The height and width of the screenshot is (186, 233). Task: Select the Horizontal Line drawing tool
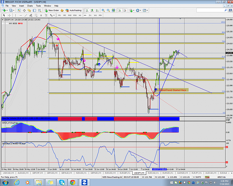pyautogui.click(x=21, y=15)
